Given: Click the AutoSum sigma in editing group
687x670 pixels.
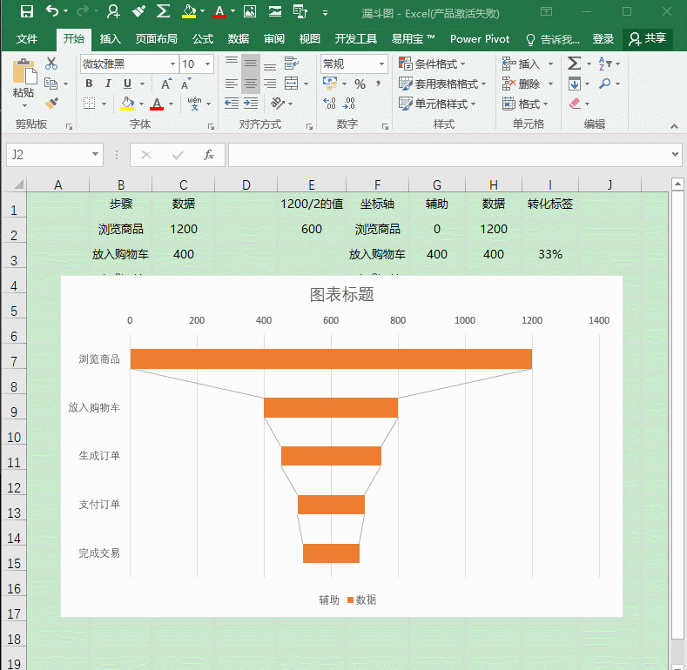Looking at the screenshot, I should pos(575,64).
